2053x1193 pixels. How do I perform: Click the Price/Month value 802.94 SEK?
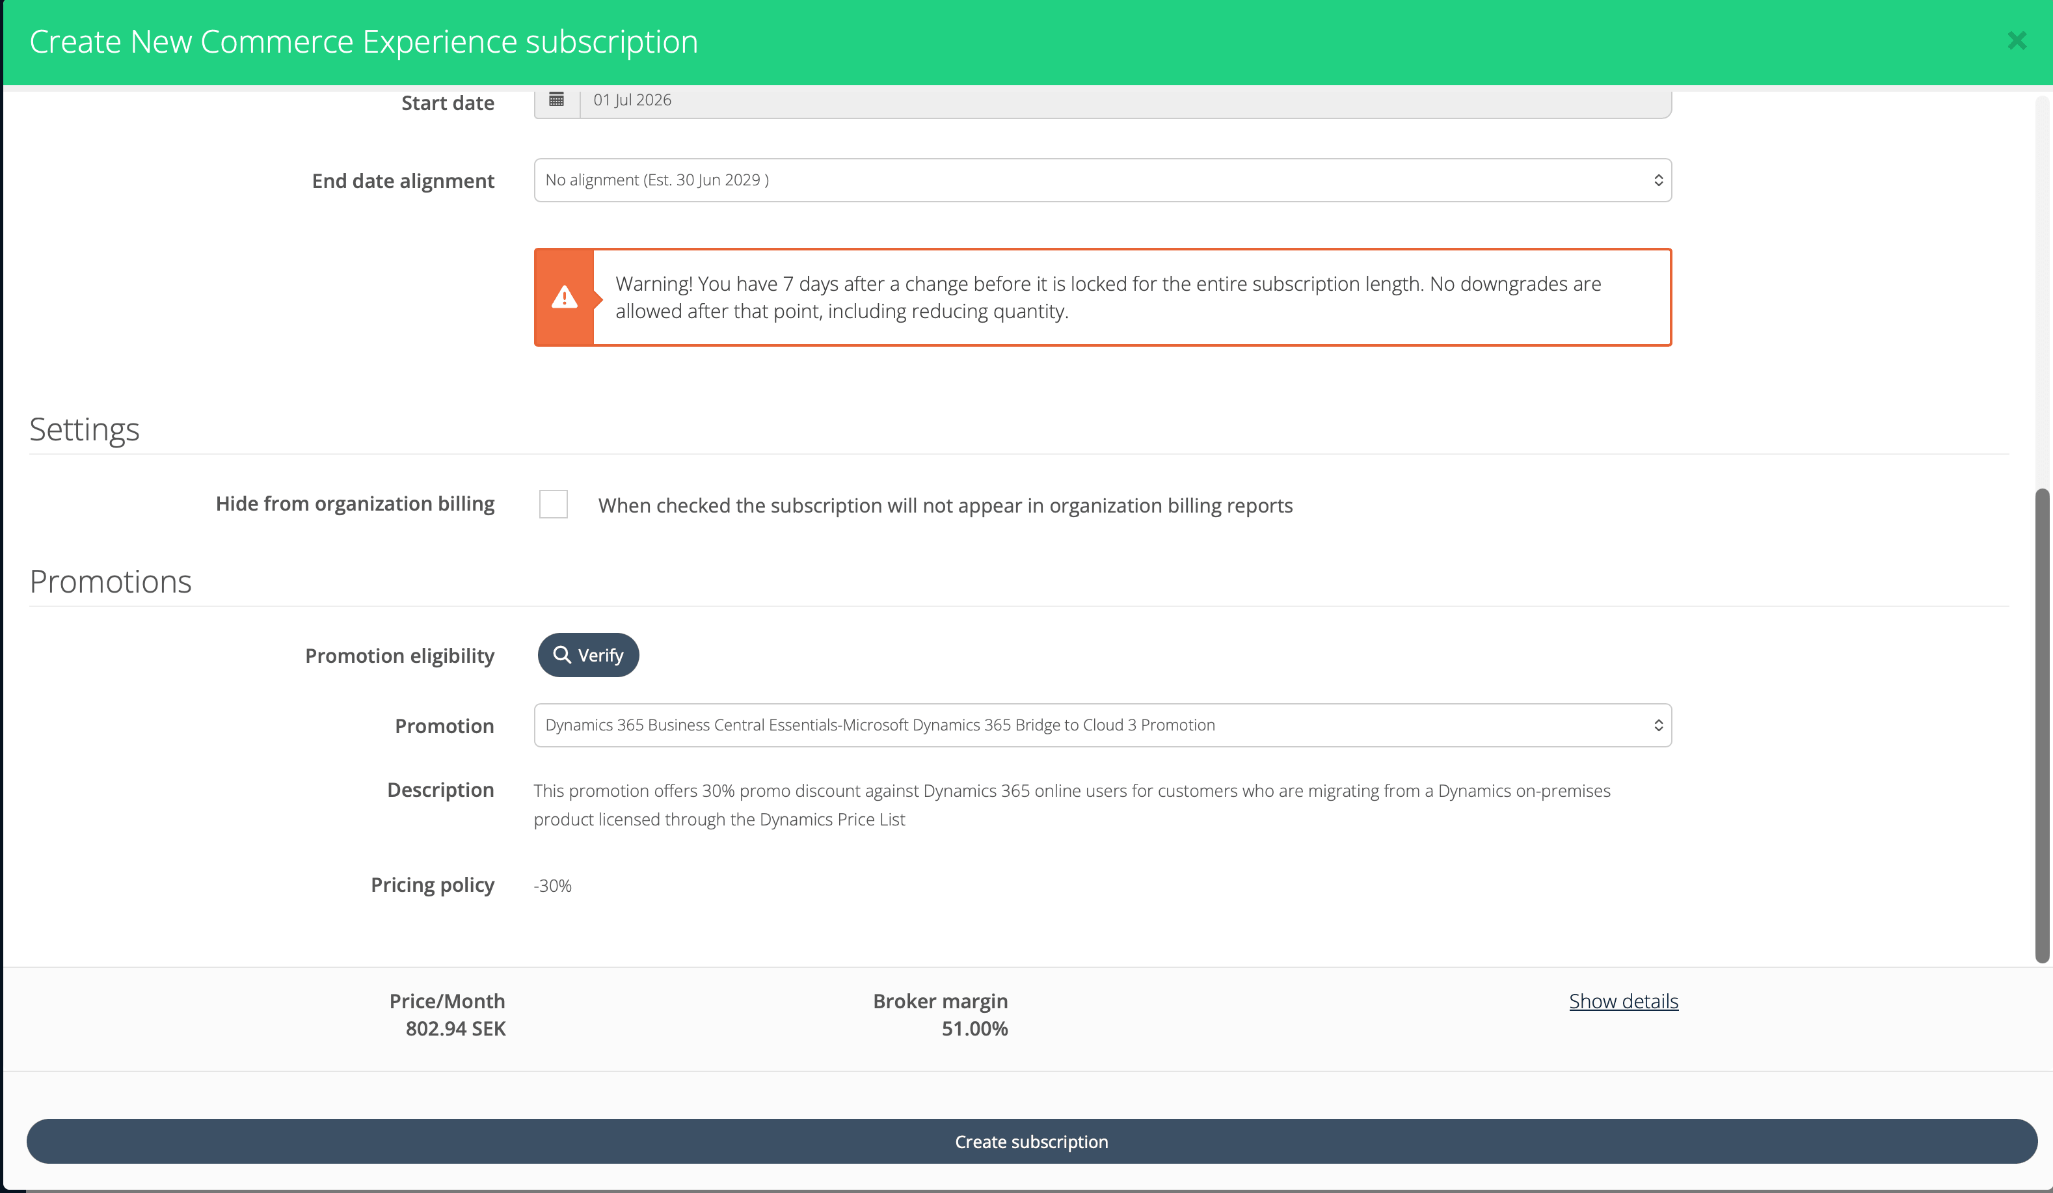point(455,1028)
